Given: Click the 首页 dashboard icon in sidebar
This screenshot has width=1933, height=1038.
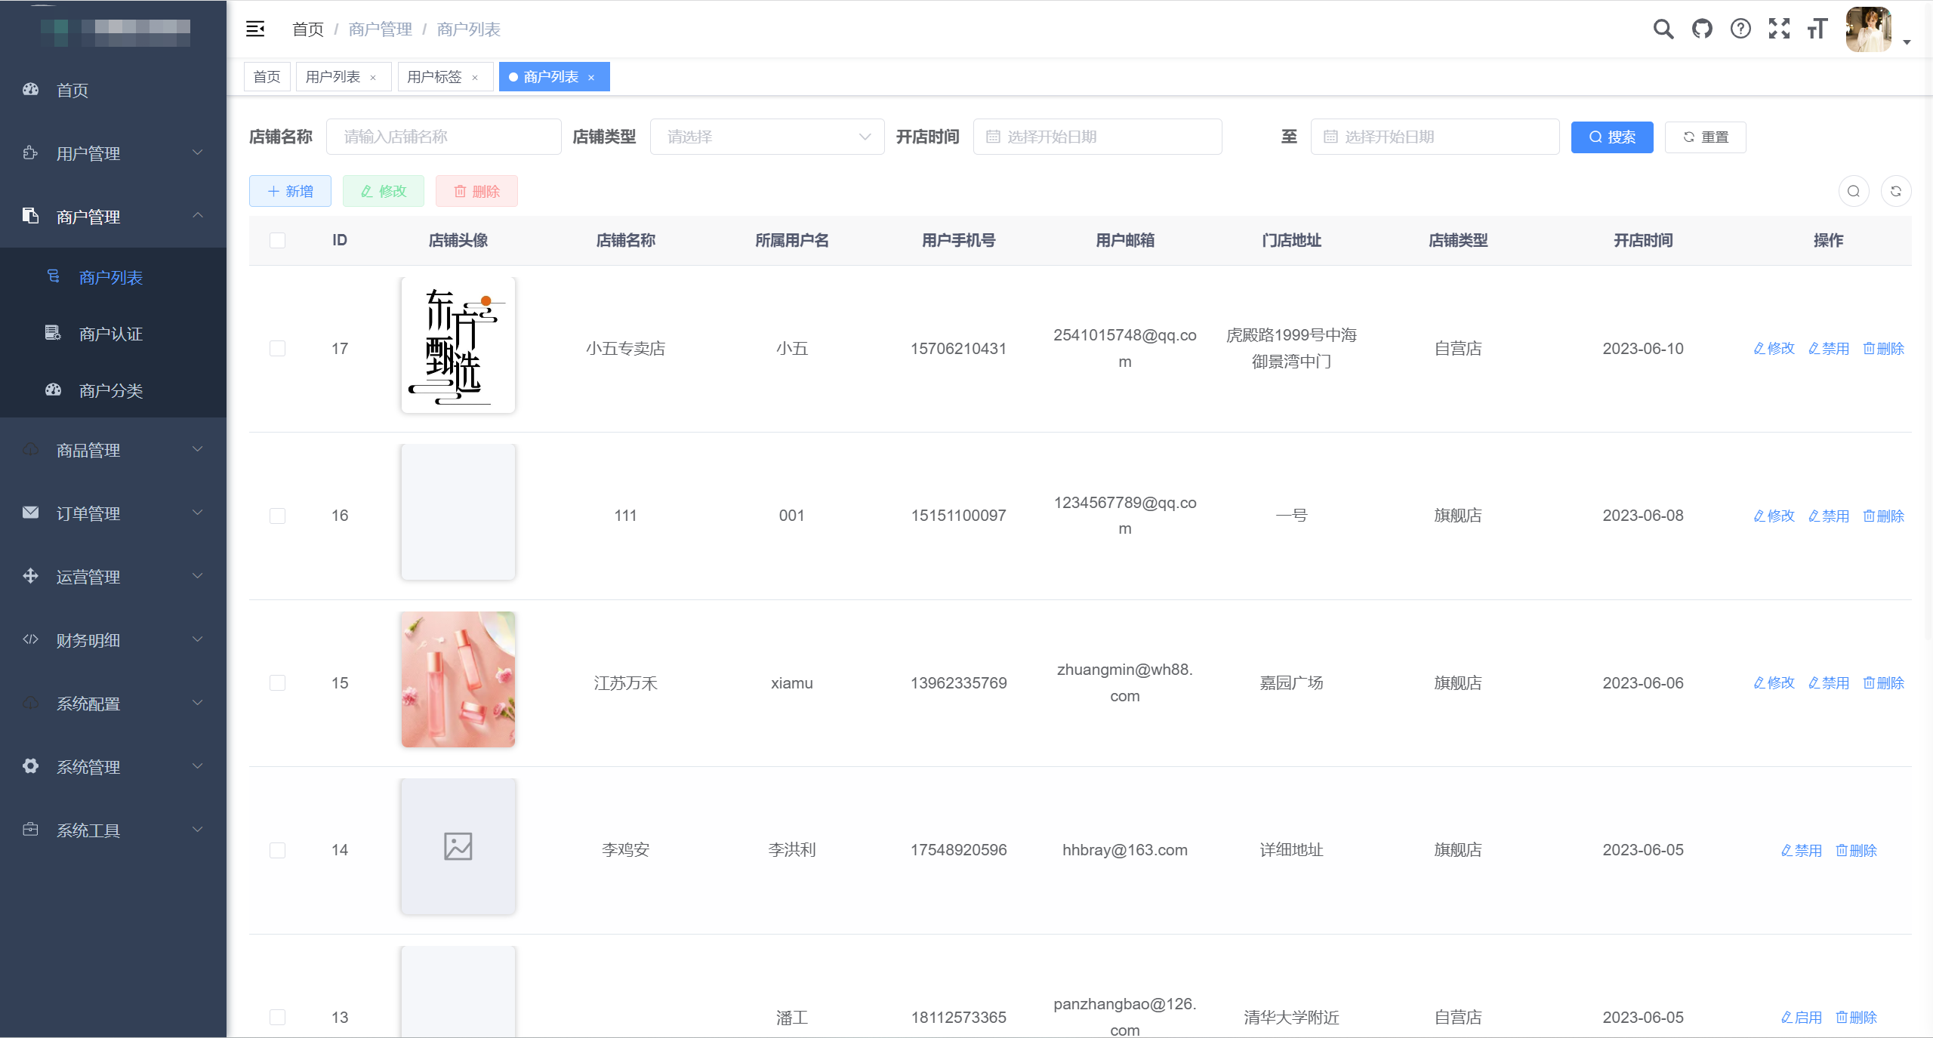Looking at the screenshot, I should (x=30, y=90).
